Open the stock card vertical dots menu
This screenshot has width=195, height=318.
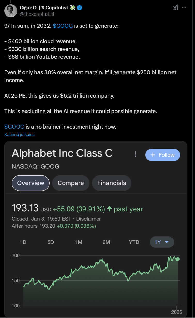tap(135, 154)
